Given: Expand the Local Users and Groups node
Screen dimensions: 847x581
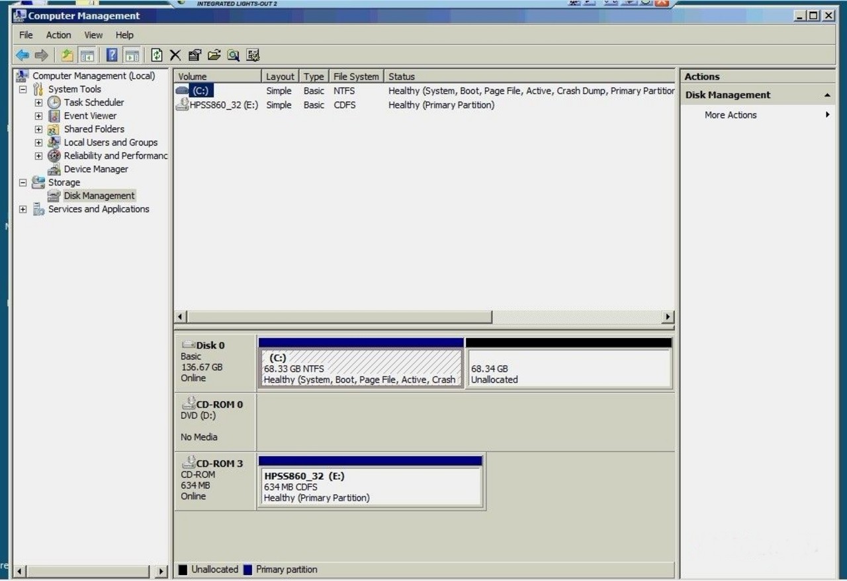Looking at the screenshot, I should point(38,142).
